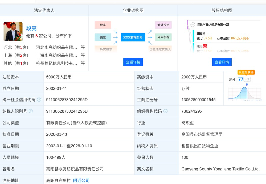
Task: Click the 销售供出口货物企业 taxpayer qualification
Action: (x=200, y=146)
